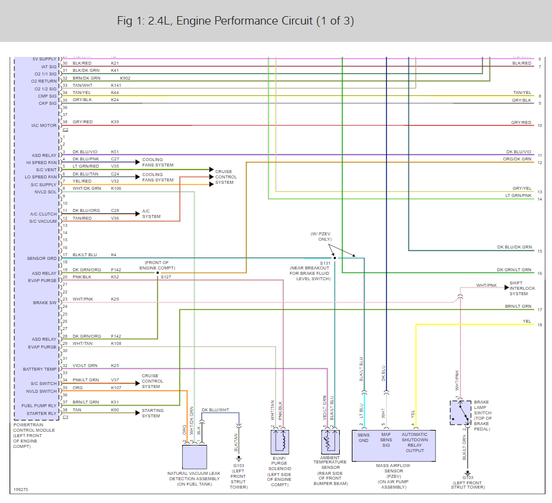Click the 'IAC MOTOR' pin label

coord(44,126)
